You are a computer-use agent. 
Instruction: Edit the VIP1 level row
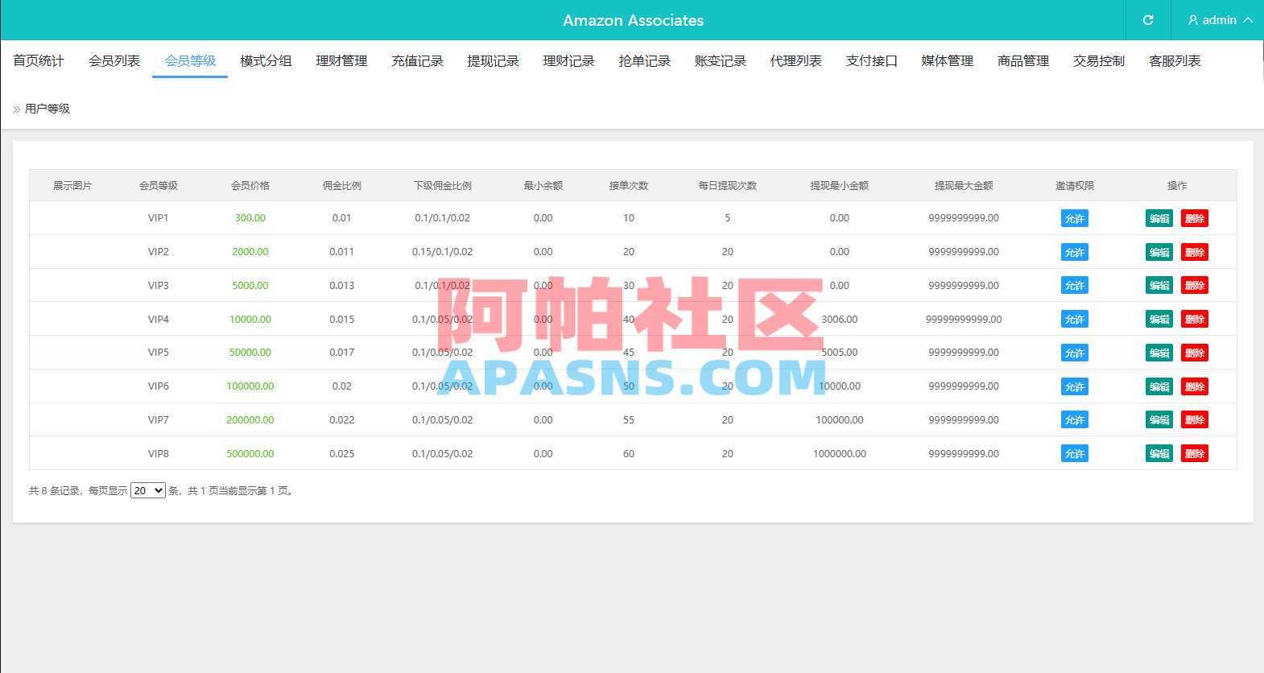(x=1159, y=218)
